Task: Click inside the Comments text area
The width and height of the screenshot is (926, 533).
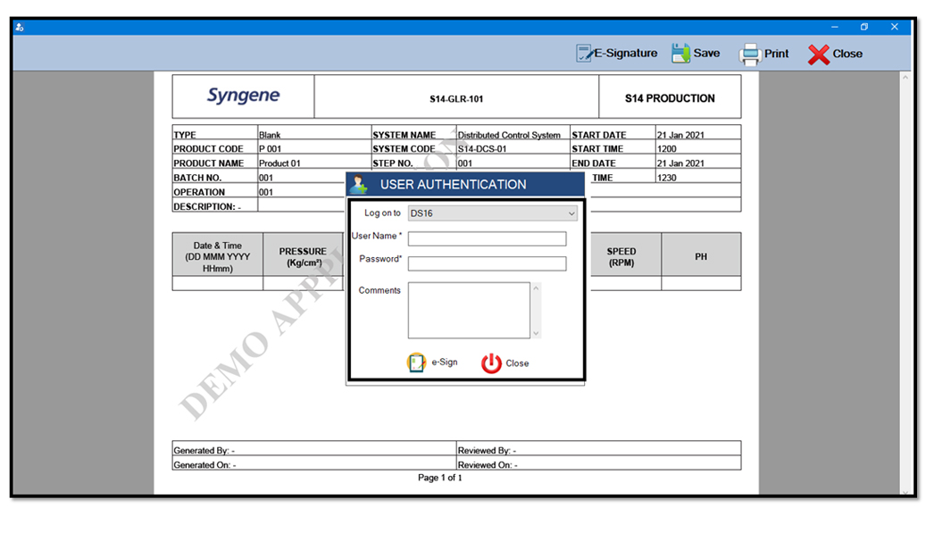Action: (469, 310)
